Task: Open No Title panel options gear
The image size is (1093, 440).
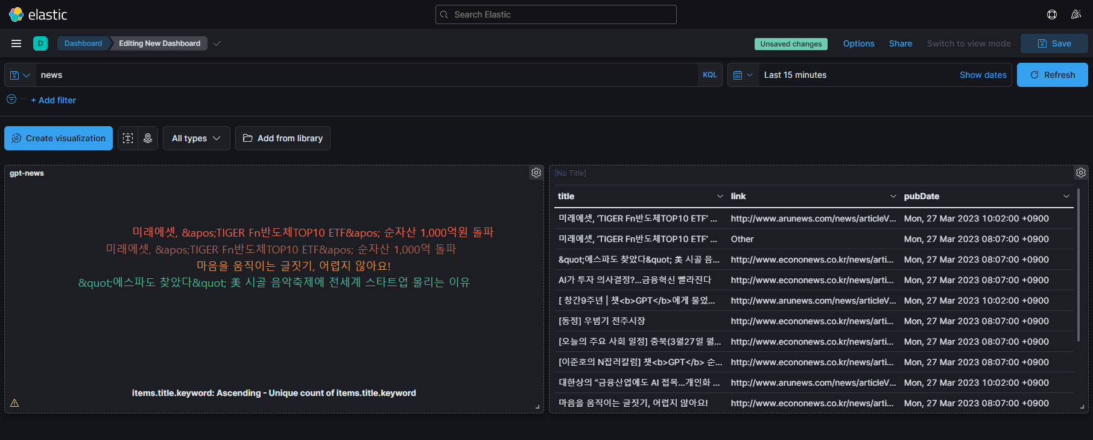Action: pos(1081,173)
